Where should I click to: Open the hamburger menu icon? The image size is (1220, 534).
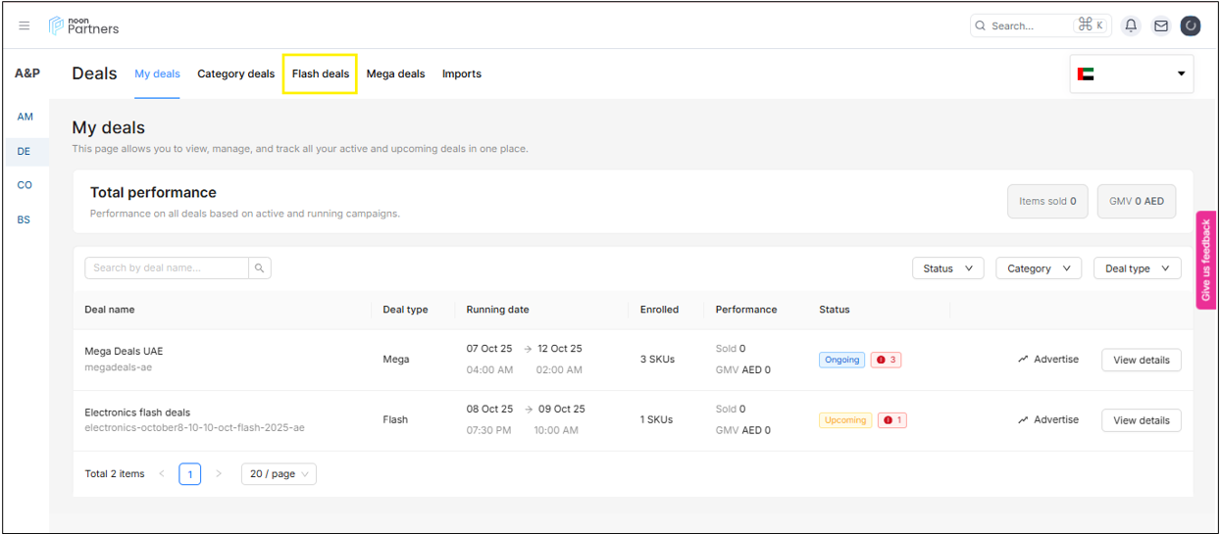tap(25, 26)
